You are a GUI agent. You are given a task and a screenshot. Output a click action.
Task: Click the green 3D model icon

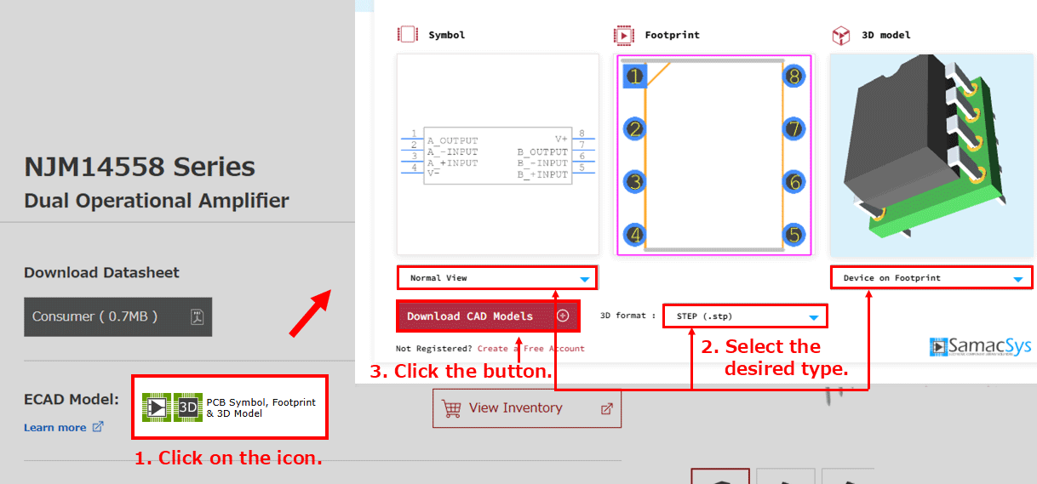[x=188, y=407]
